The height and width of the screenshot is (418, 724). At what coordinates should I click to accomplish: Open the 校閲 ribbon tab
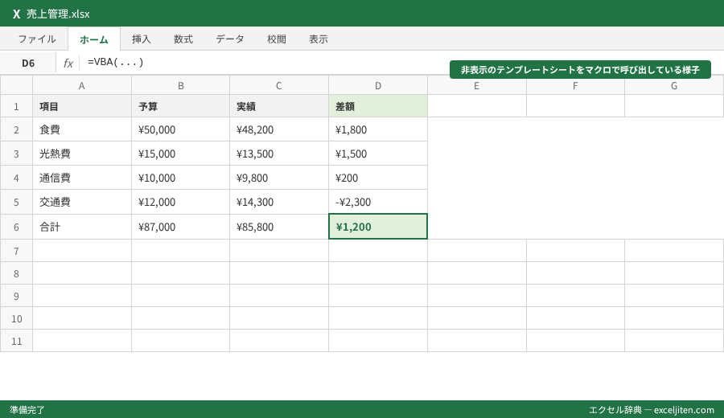point(277,39)
